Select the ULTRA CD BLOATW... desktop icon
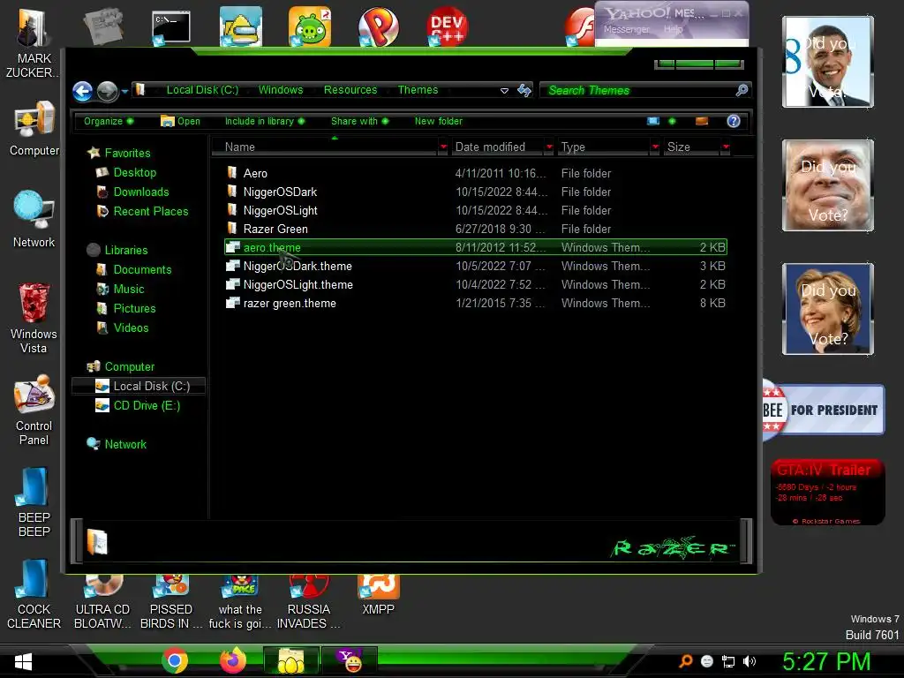Viewport: 904px width, 678px height. coord(102,602)
